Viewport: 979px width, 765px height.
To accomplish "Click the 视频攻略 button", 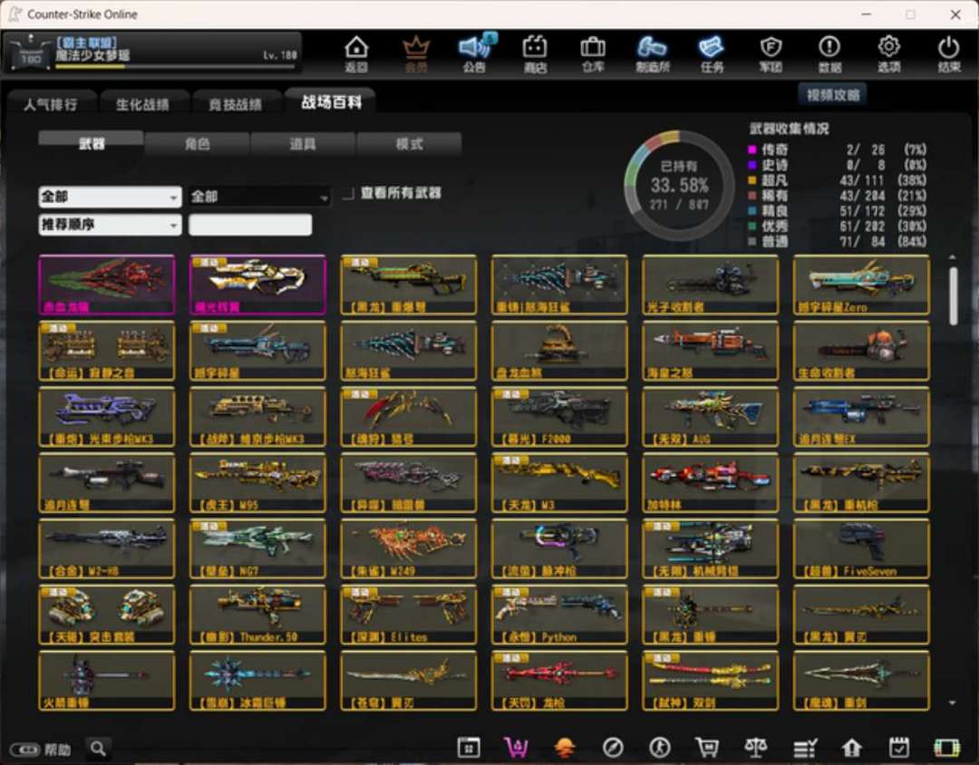I will point(831,94).
